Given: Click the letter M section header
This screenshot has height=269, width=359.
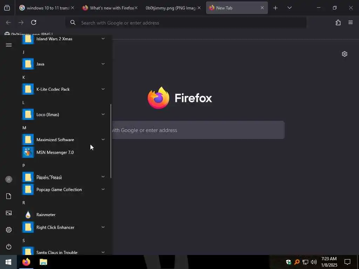Looking at the screenshot, I should tap(24, 127).
